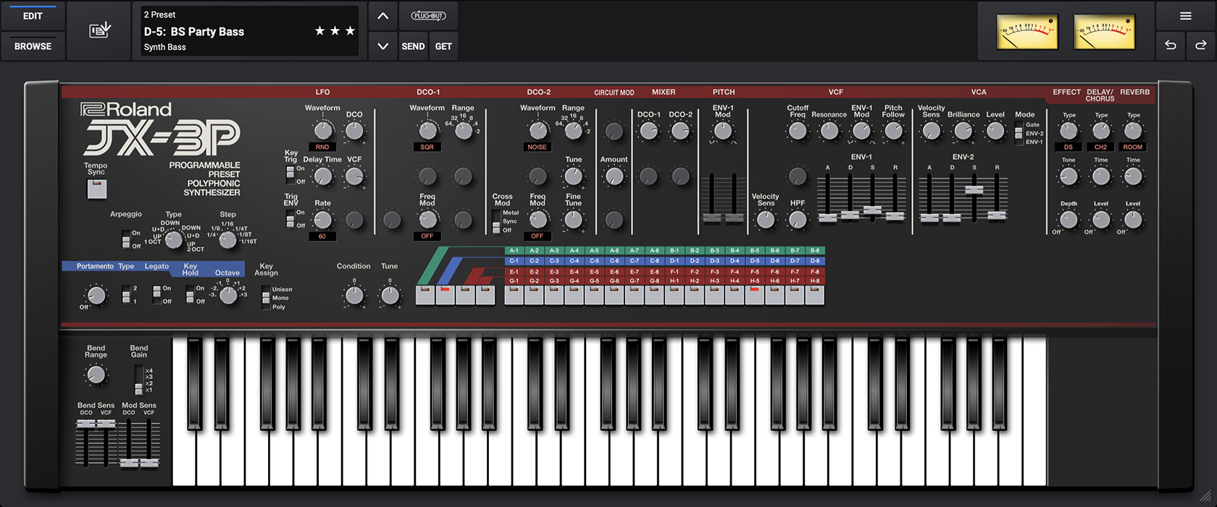Viewport: 1217px width, 507px height.
Task: Click the DCO-1 Range knob
Action: pos(463,131)
